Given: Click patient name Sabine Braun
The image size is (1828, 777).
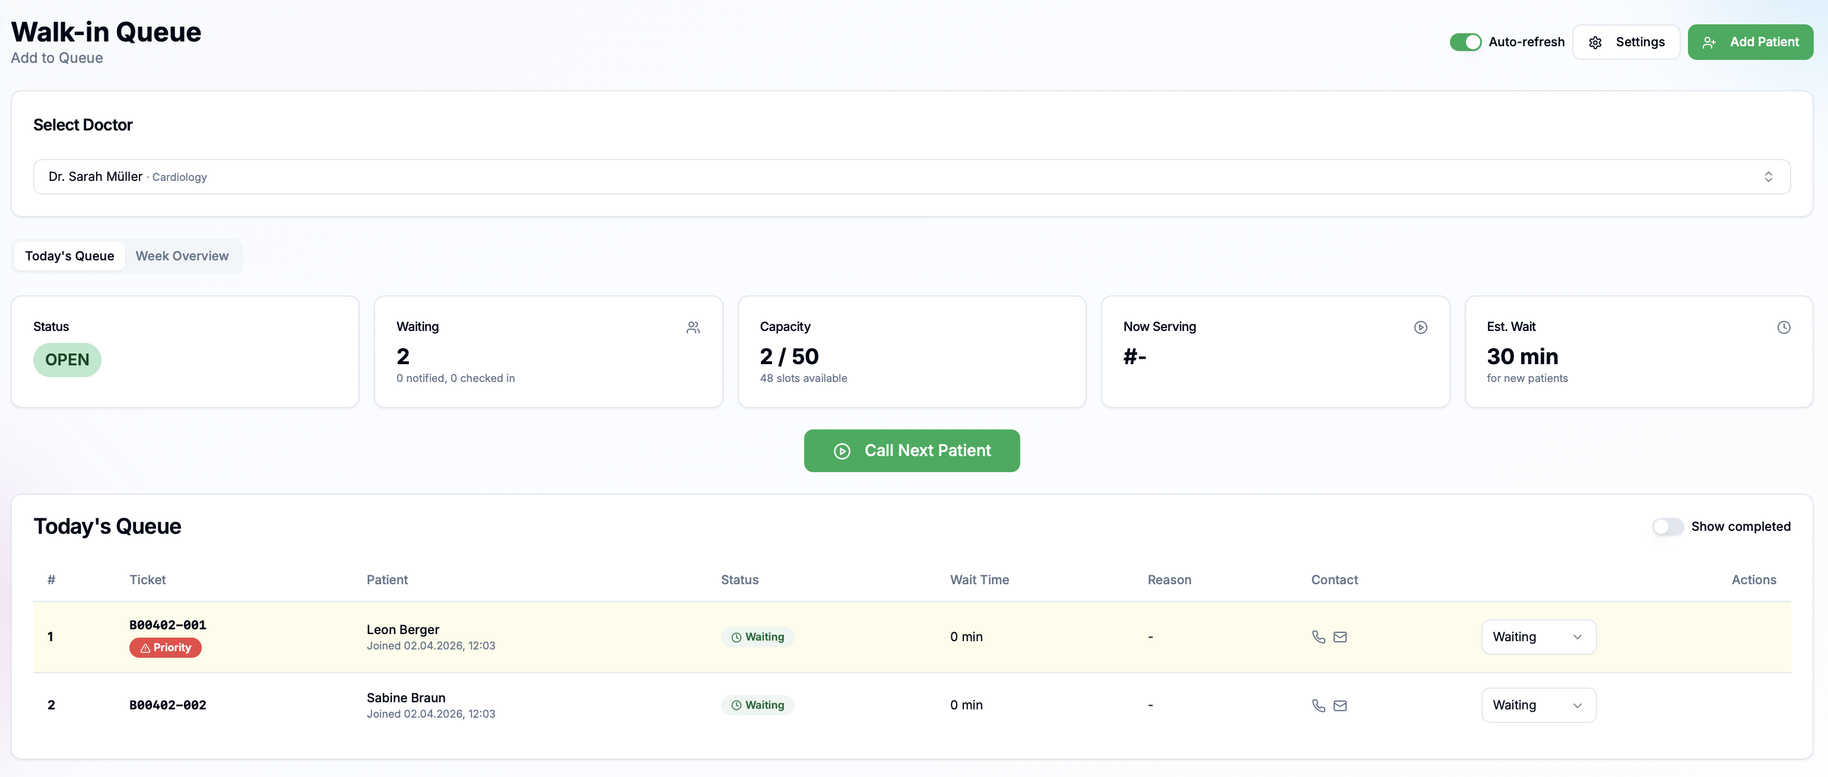Looking at the screenshot, I should pos(406,697).
